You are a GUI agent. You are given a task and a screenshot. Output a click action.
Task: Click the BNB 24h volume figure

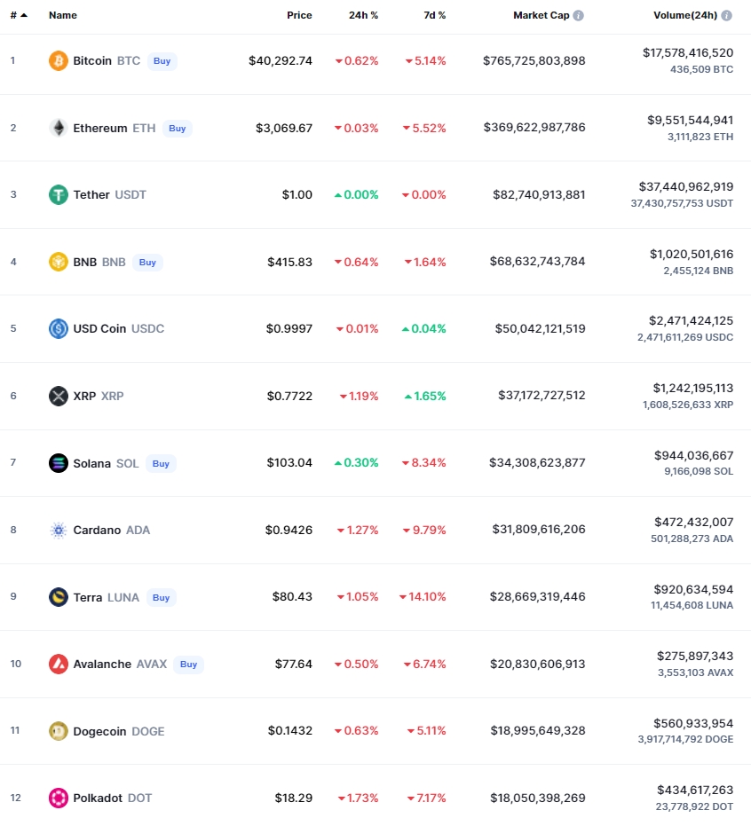tap(692, 254)
